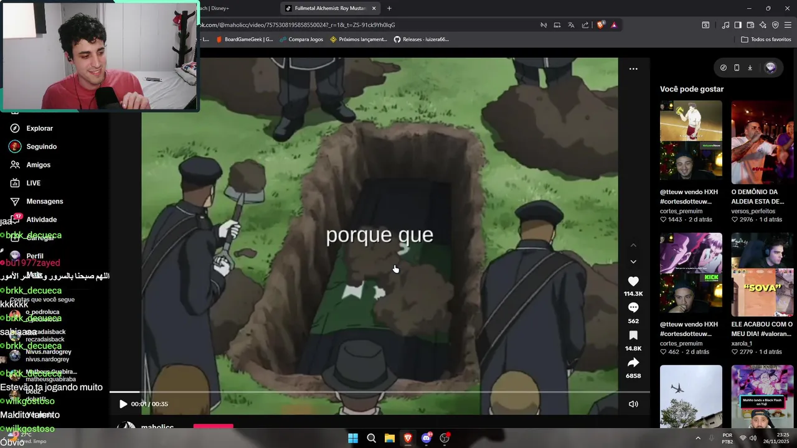Open a new browser tab
The image size is (797, 448).
click(x=389, y=8)
